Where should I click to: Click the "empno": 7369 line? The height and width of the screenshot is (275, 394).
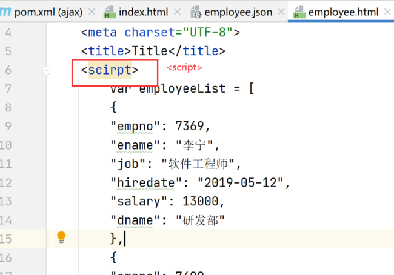(x=160, y=127)
